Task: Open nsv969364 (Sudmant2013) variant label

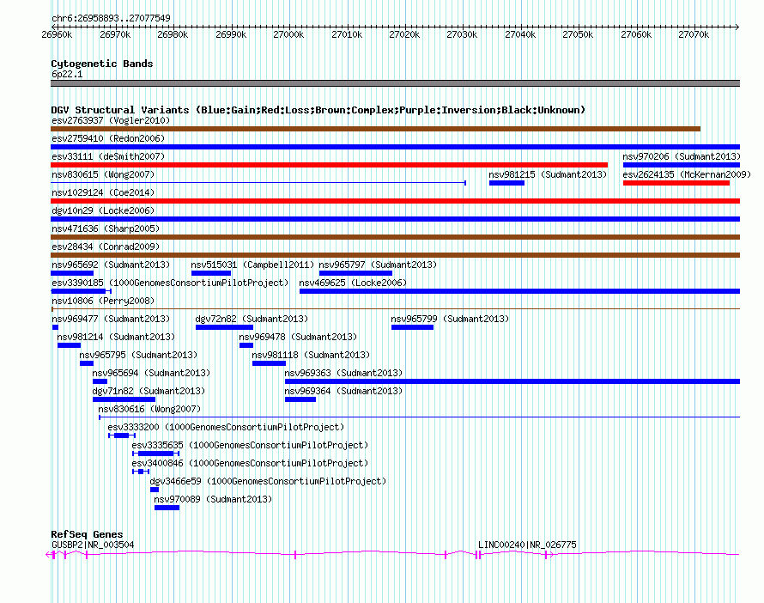Action: [343, 391]
